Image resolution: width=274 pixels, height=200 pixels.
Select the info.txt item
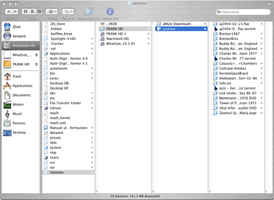(238, 83)
